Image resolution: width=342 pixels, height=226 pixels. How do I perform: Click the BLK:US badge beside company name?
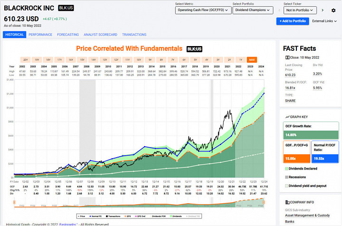coord(66,8)
